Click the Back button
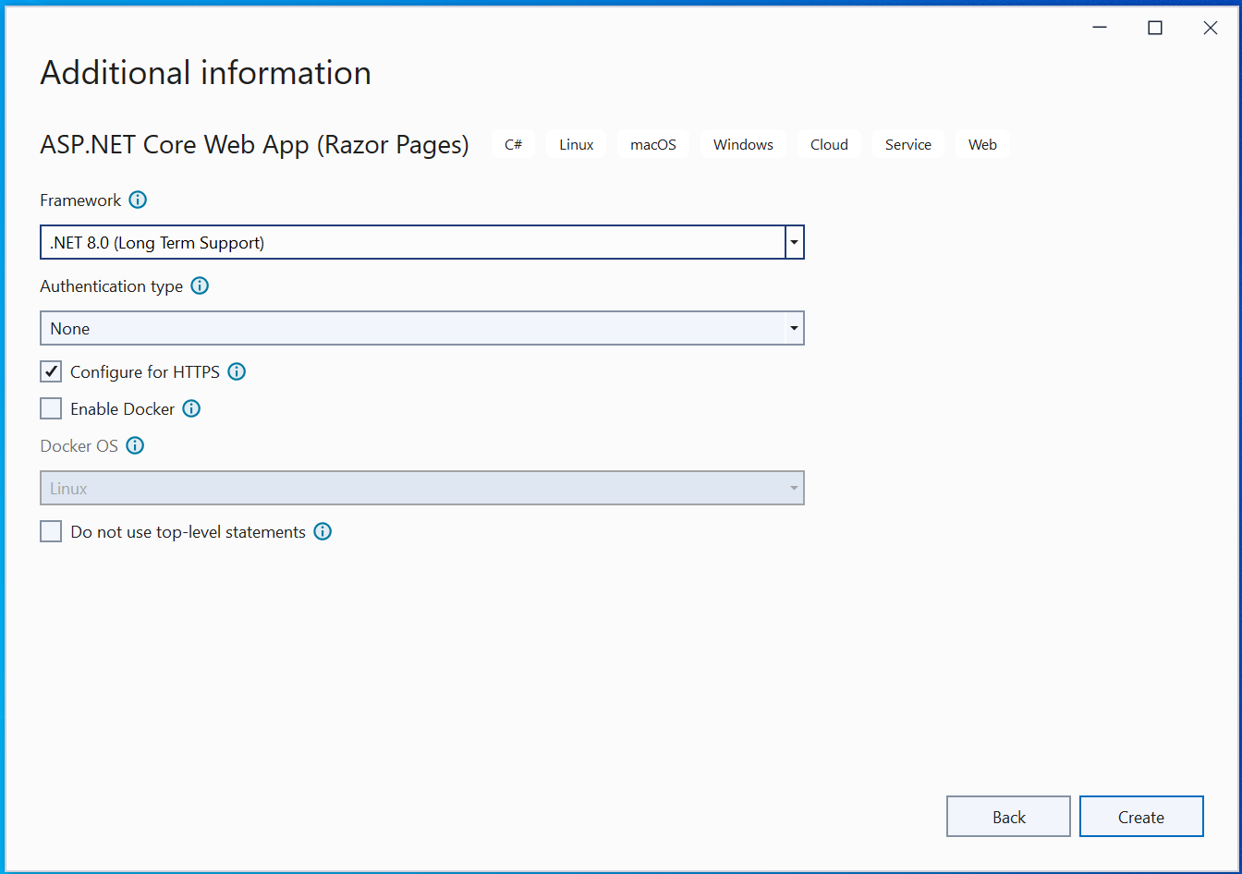Screen dimensions: 1242x874 (x=1008, y=817)
